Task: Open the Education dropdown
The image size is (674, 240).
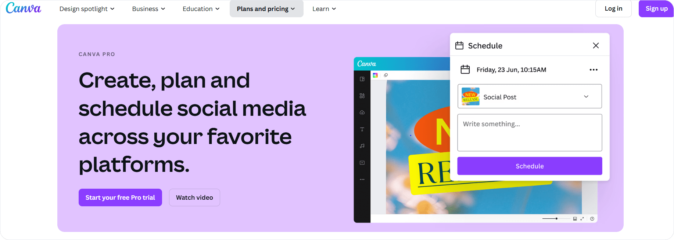Action: [201, 9]
